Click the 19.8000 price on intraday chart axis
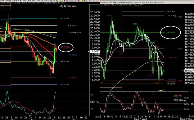Viewport: 194px width, 120px height. (189, 33)
